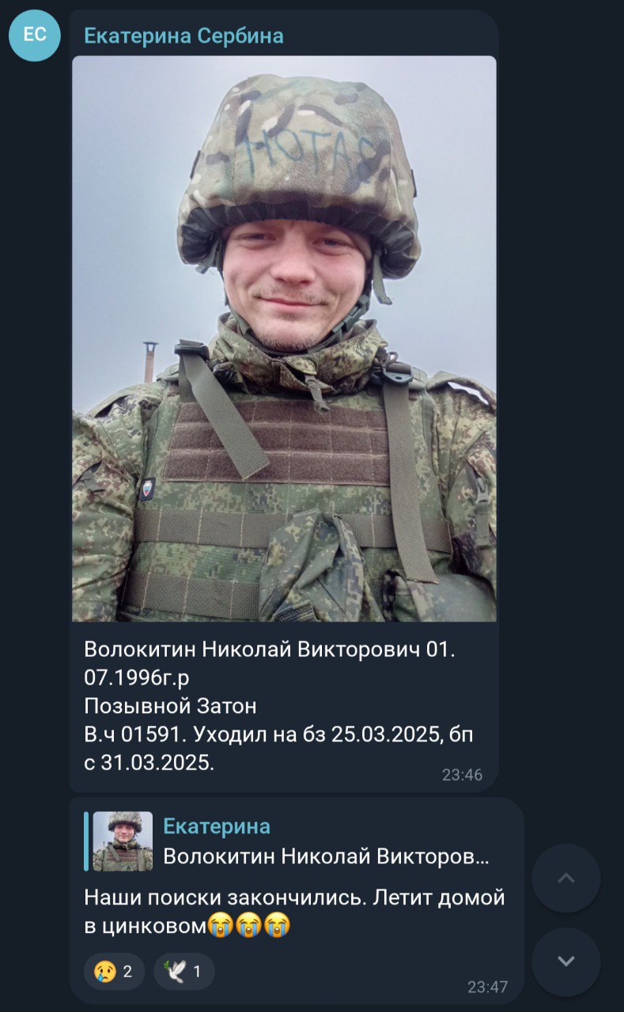The height and width of the screenshot is (1012, 624).
Task: Open the photo attachment in the first message
Action: (x=285, y=338)
